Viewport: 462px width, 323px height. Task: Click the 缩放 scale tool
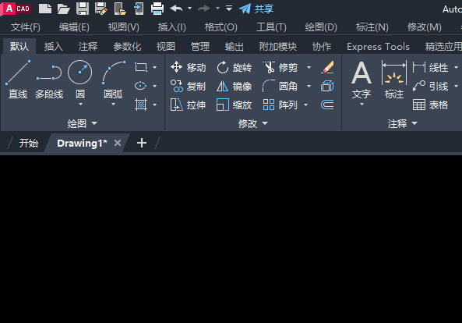235,105
